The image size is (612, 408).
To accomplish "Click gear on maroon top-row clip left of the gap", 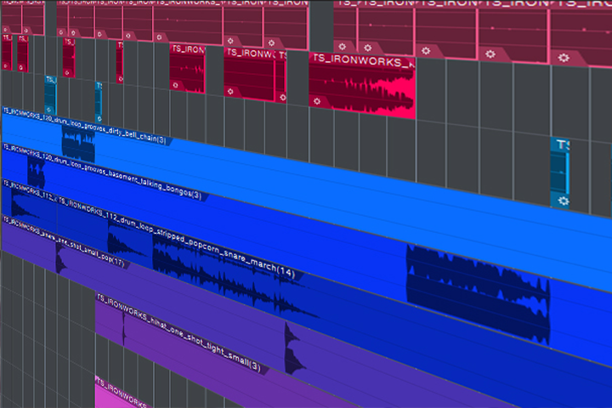I will (x=272, y=43).
